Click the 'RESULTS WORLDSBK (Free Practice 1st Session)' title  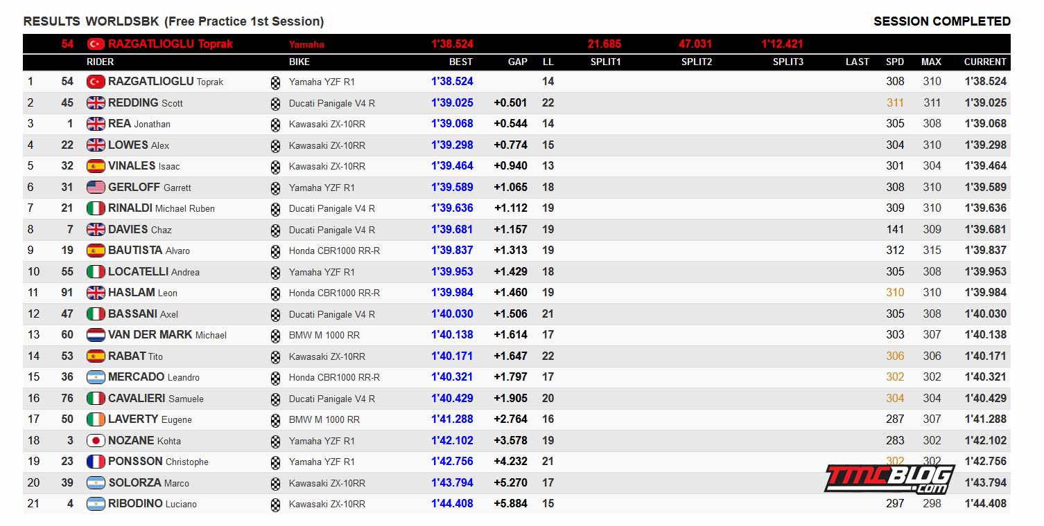pyautogui.click(x=173, y=21)
